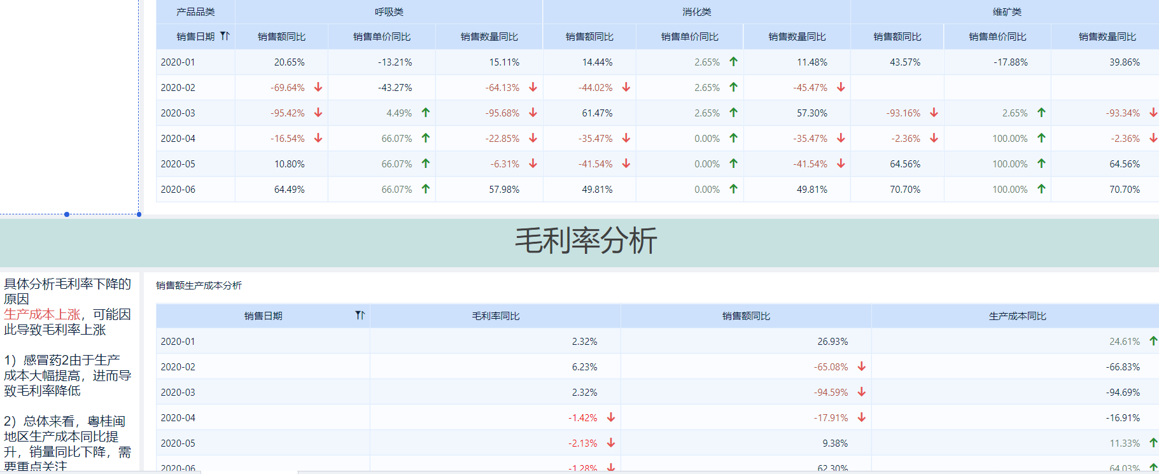Screen dimensions: 1159x474
Task: Click green up arrow next to 4.49%
Action: click(x=426, y=113)
